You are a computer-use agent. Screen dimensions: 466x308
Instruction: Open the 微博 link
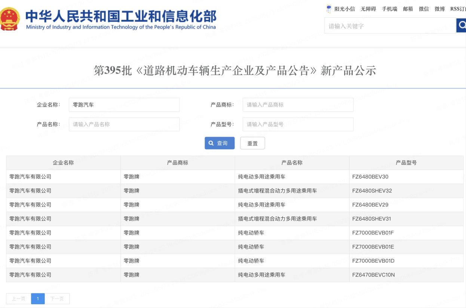440,9
